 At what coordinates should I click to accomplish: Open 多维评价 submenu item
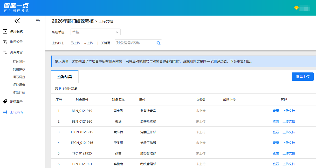tap(19, 93)
